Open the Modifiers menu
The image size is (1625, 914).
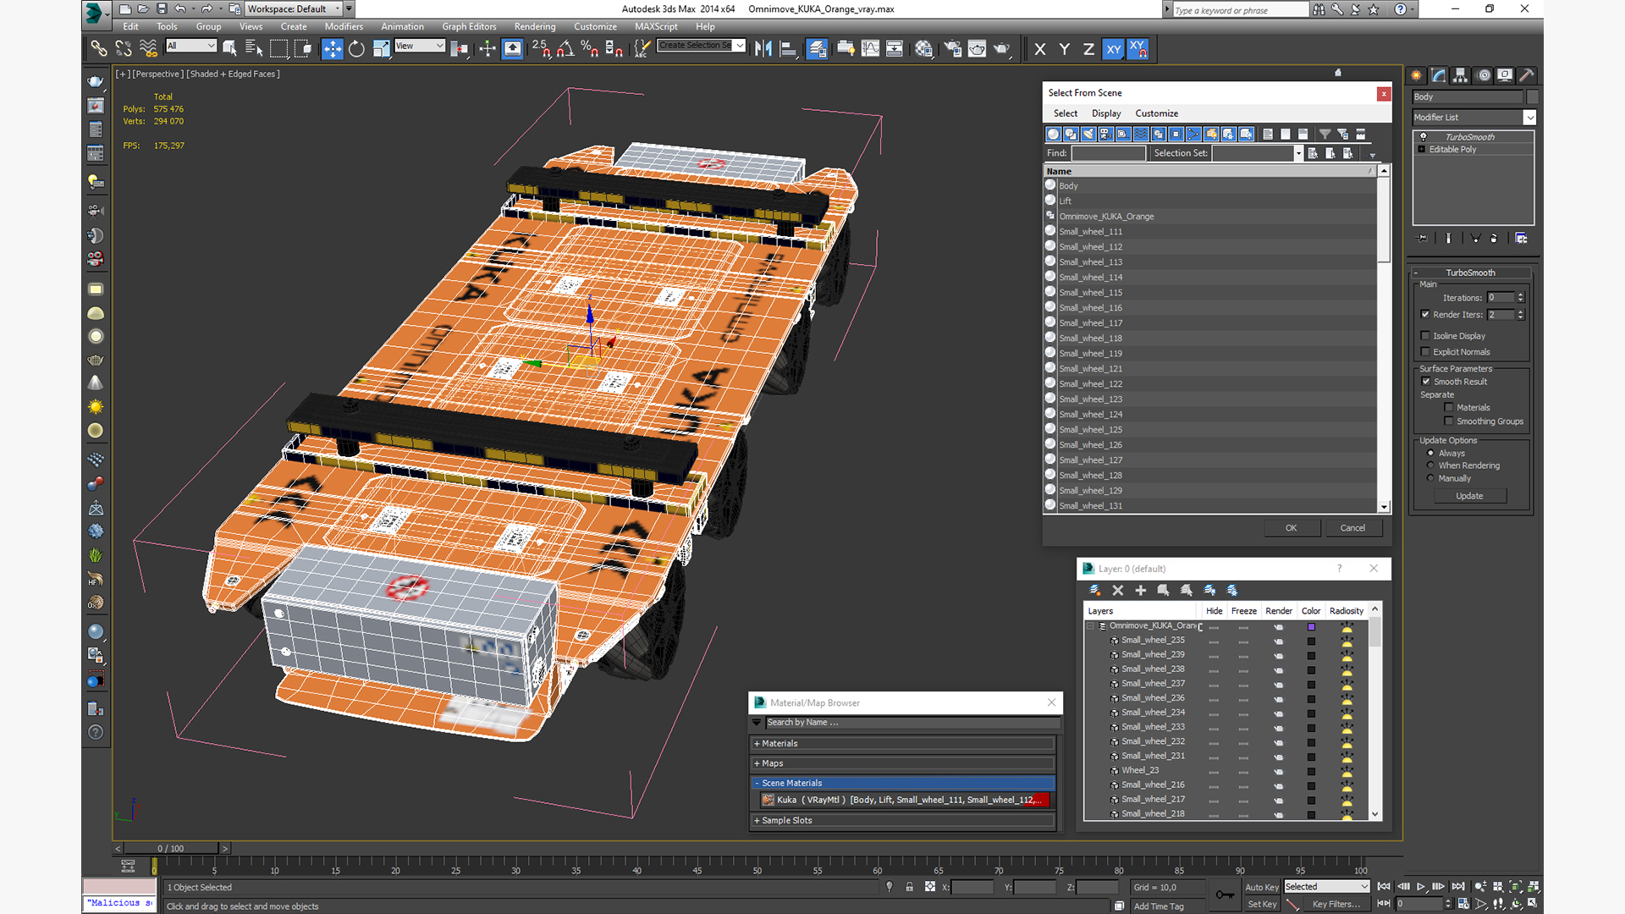tap(344, 27)
